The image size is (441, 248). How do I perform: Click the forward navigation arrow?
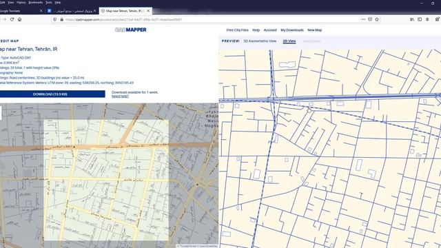coord(4,19)
